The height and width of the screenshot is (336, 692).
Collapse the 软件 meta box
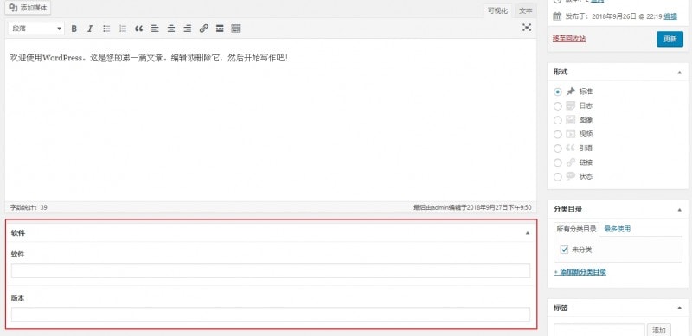(x=528, y=233)
